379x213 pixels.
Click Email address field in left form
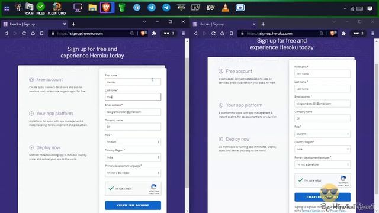coord(133,112)
